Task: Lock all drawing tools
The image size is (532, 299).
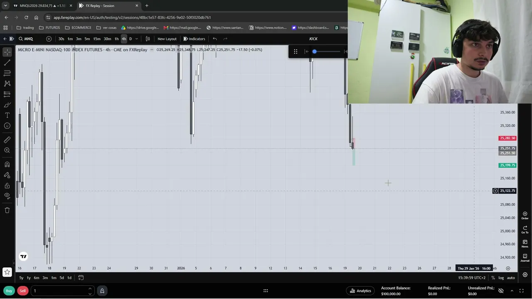Action: tap(7, 186)
